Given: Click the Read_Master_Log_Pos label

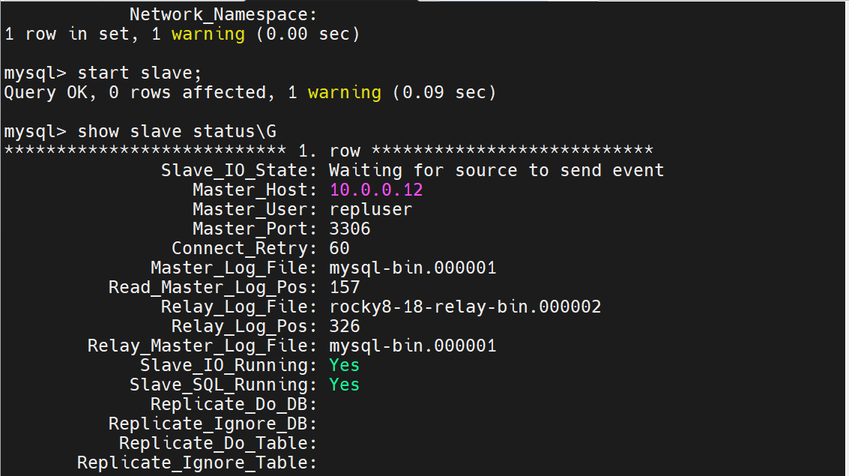Looking at the screenshot, I should click(x=213, y=288).
